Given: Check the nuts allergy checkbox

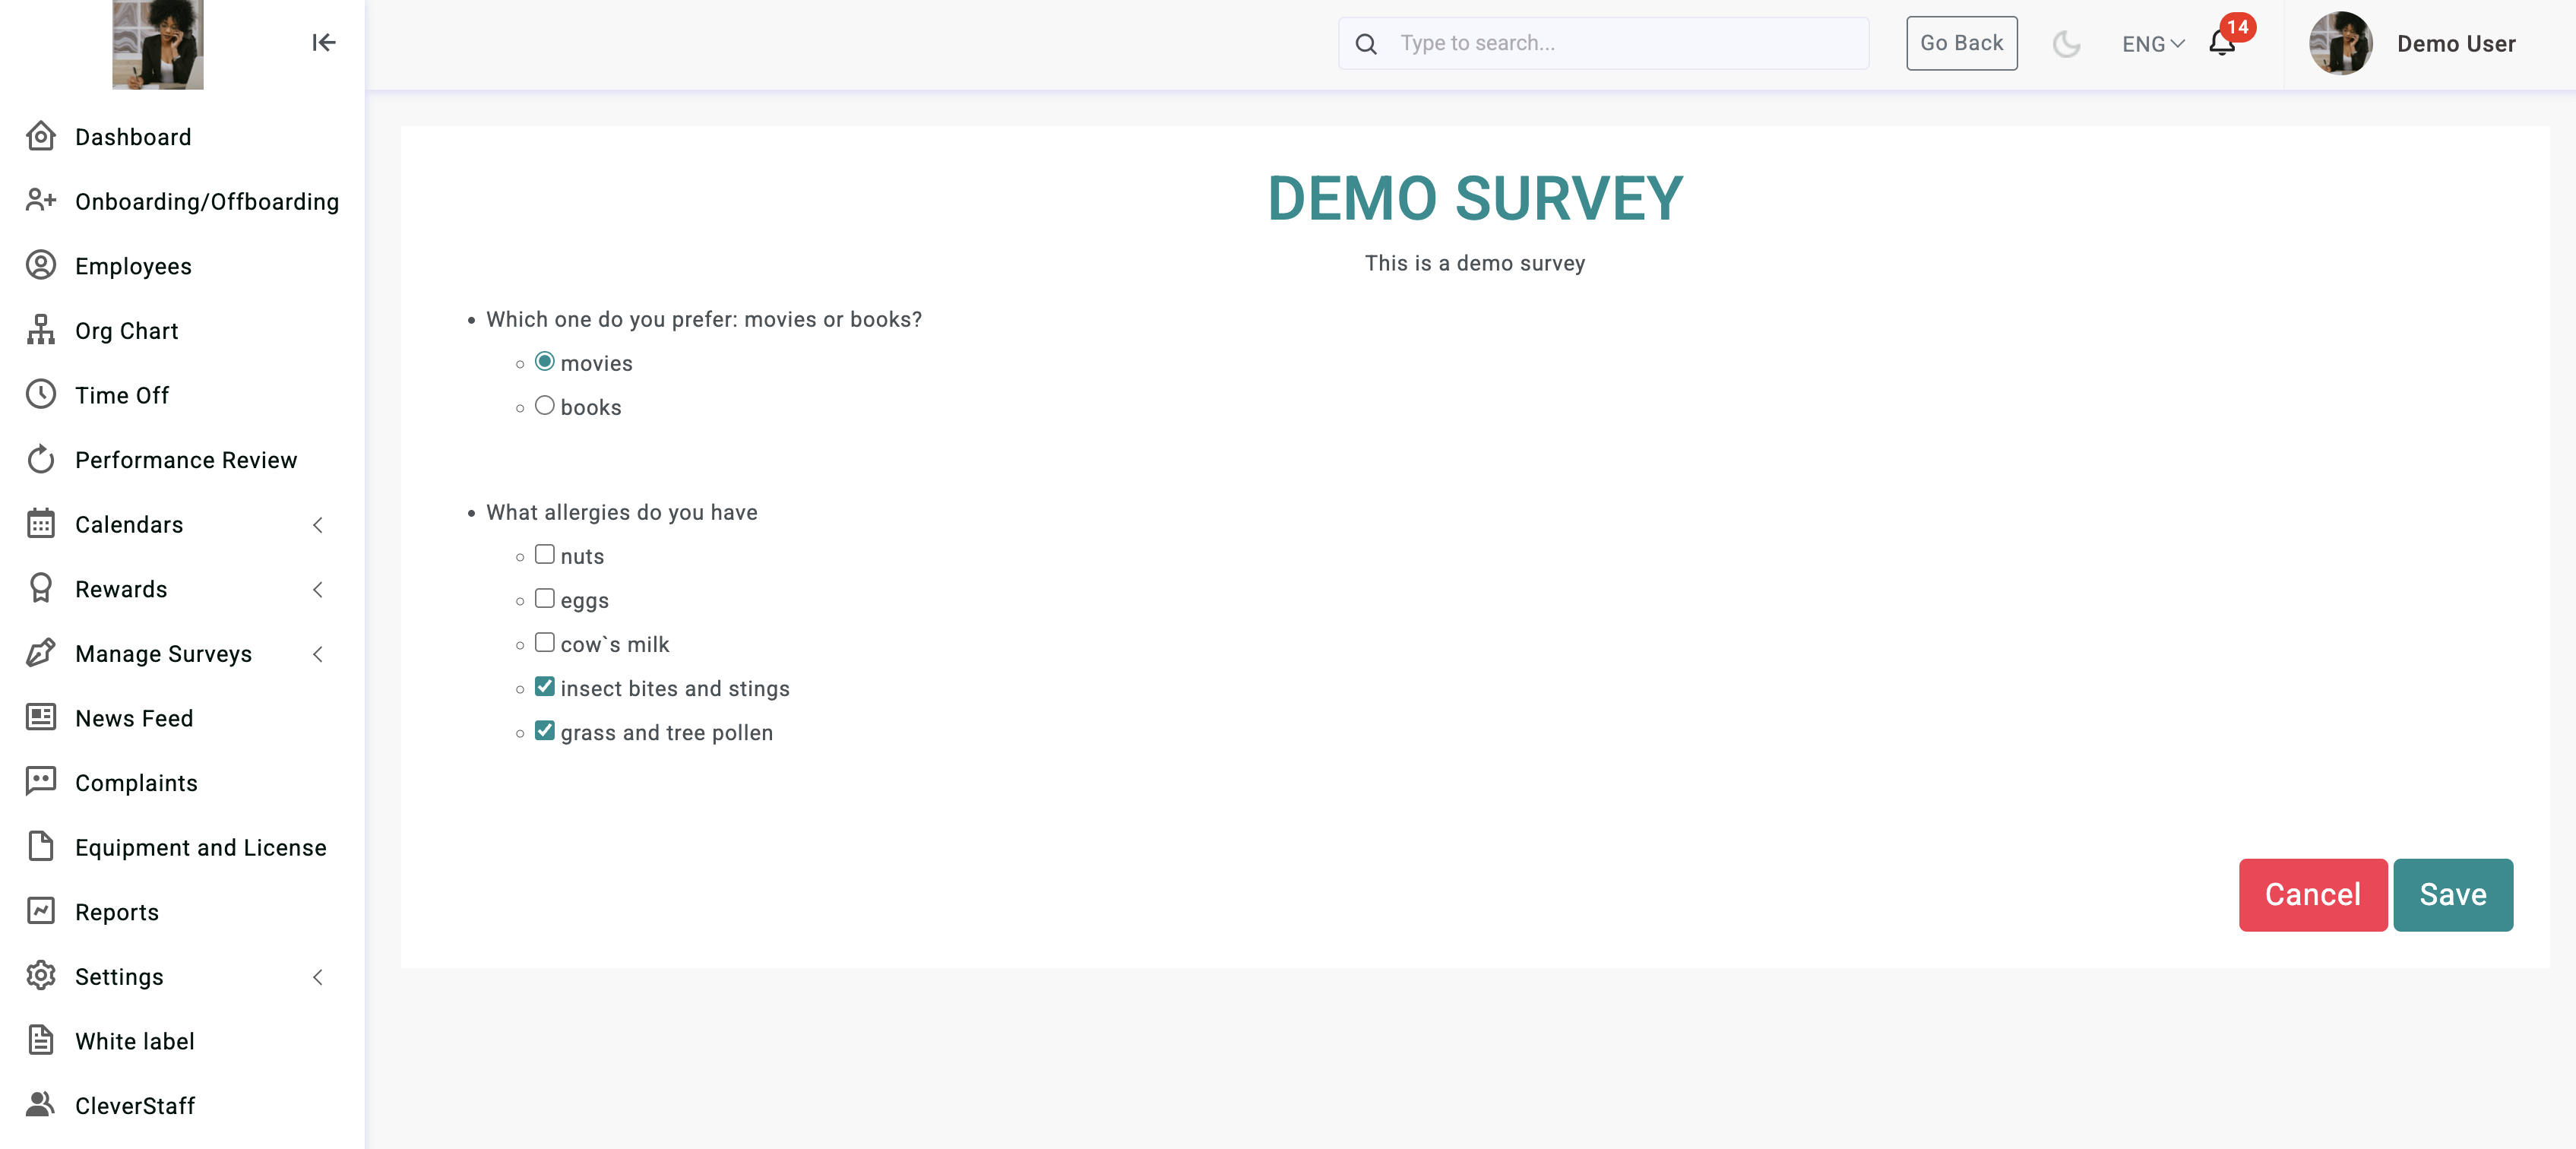Looking at the screenshot, I should click(545, 554).
